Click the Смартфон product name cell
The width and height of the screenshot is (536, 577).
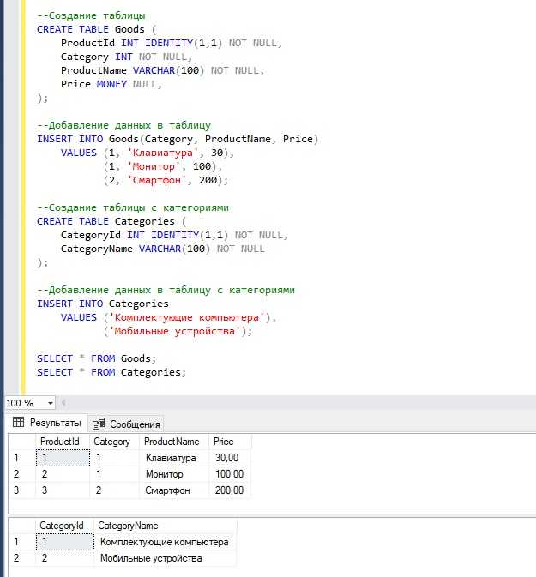pyautogui.click(x=169, y=490)
